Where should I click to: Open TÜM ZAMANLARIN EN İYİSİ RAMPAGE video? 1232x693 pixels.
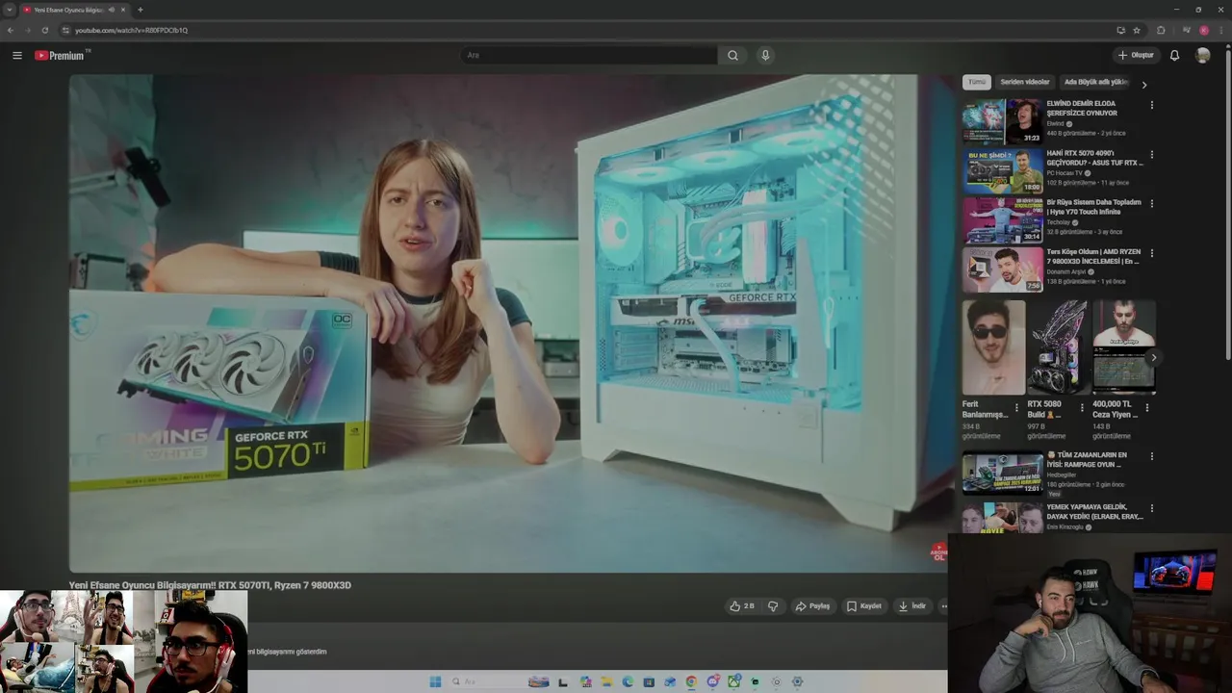[x=1087, y=459]
